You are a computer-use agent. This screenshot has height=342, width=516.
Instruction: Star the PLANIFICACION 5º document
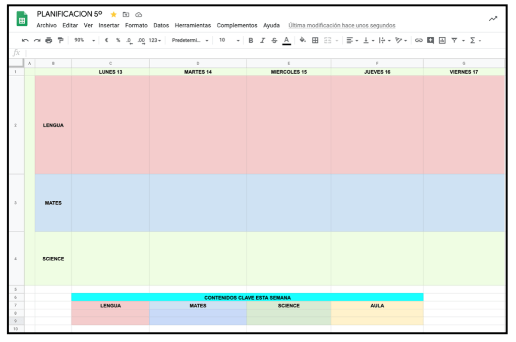point(113,15)
